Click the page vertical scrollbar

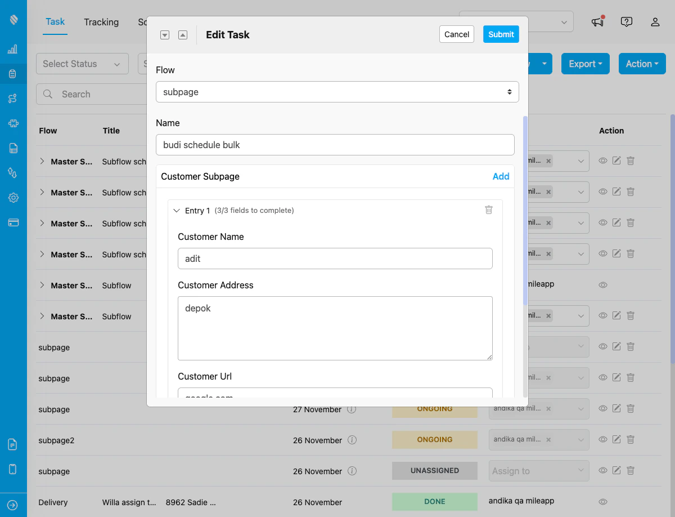[673, 239]
